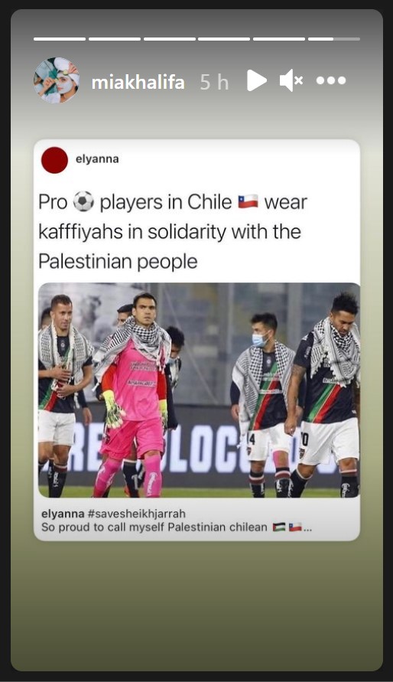Jump to the second story progress segment
The width and height of the screenshot is (393, 682).
[x=115, y=39]
